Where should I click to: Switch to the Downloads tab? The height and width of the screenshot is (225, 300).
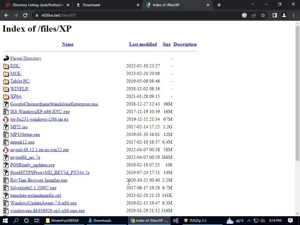107,5
